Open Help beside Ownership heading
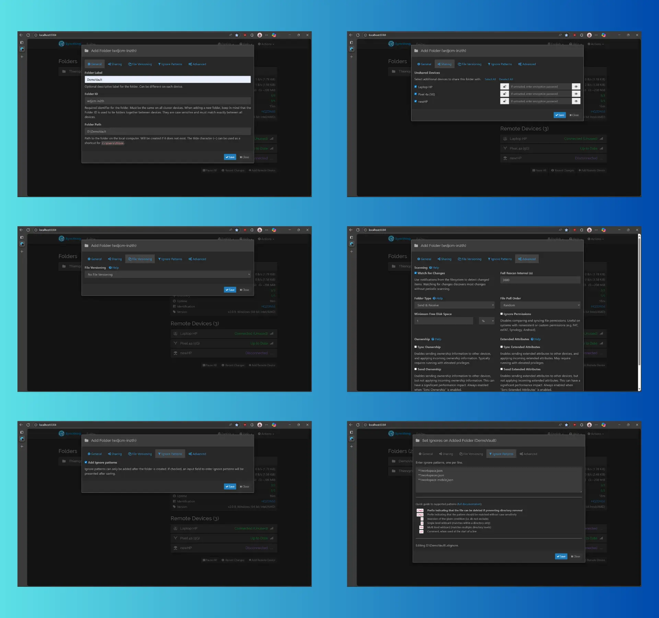This screenshot has width=659, height=618. click(436, 339)
